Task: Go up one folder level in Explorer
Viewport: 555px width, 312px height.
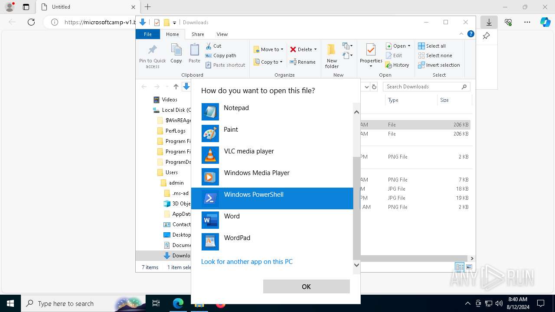Action: [176, 87]
